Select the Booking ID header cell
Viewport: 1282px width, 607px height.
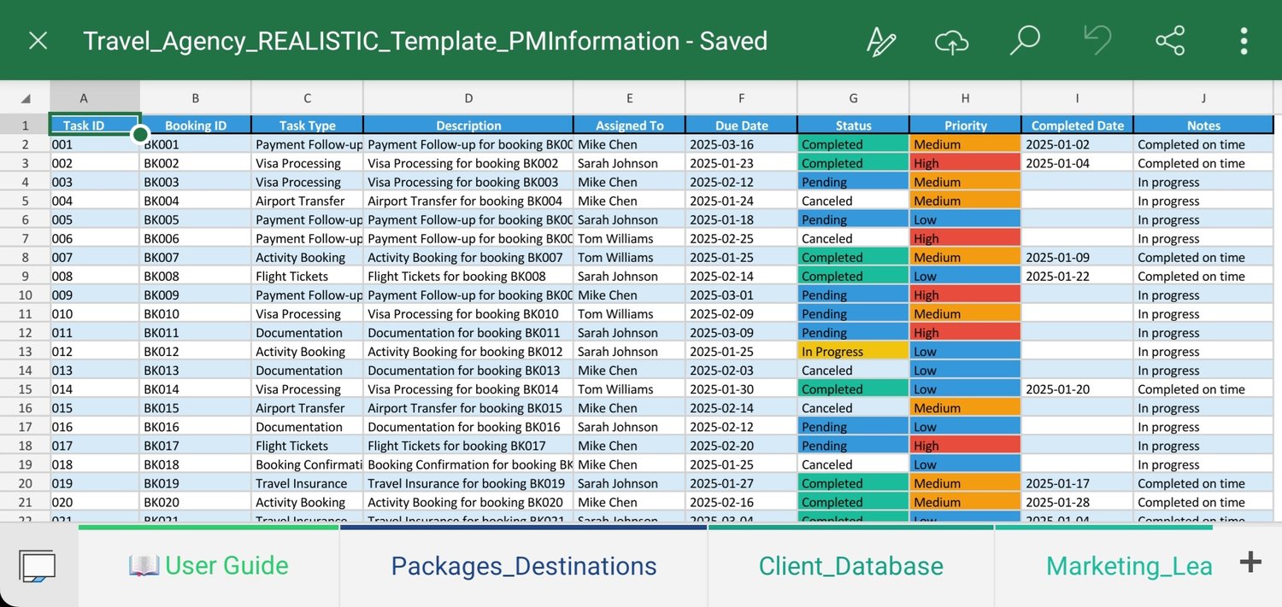click(196, 125)
